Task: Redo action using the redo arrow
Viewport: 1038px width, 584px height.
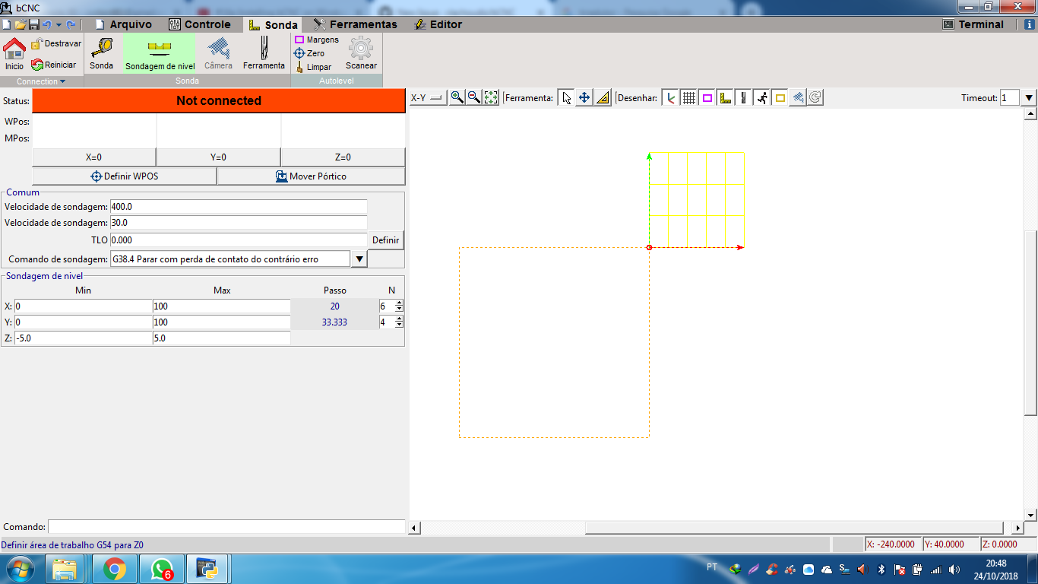Action: point(71,24)
